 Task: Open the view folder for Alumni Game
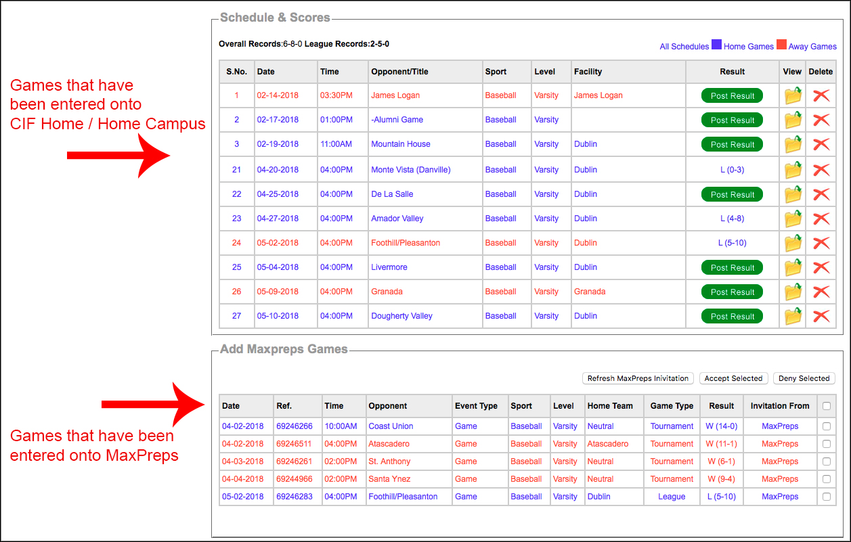point(793,120)
